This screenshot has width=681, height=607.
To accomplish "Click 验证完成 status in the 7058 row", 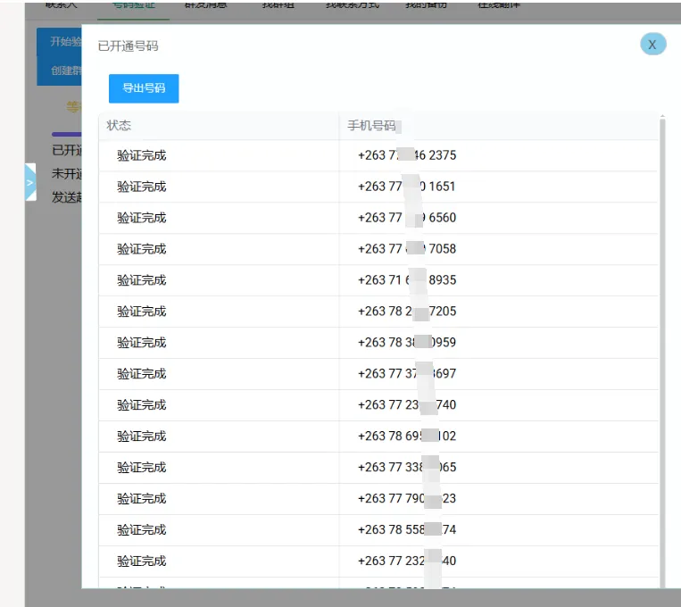I will coord(142,249).
